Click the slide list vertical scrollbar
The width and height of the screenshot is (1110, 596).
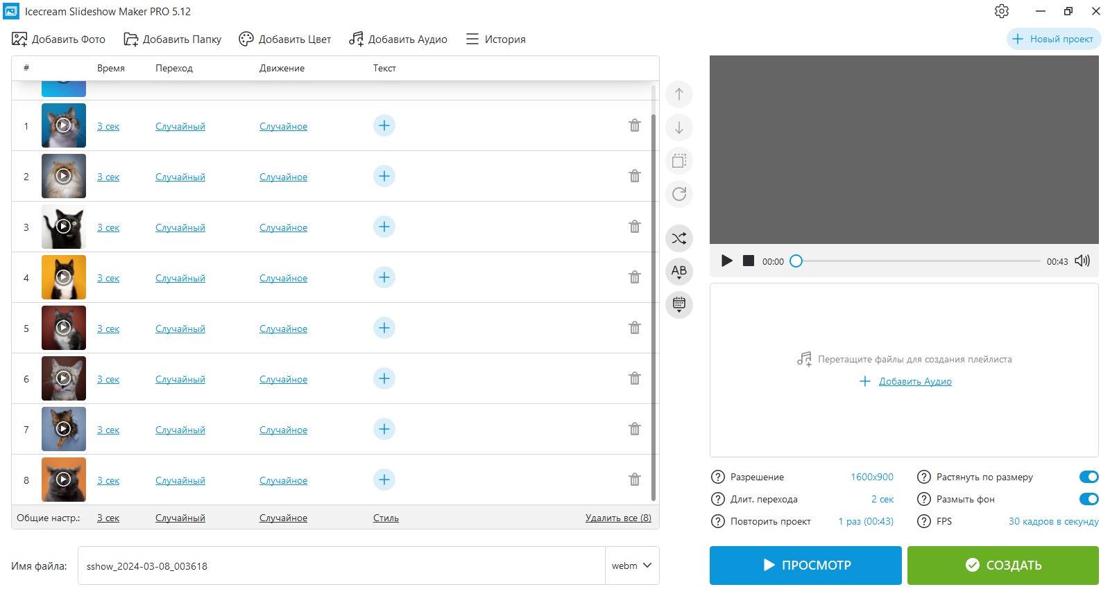(x=653, y=307)
